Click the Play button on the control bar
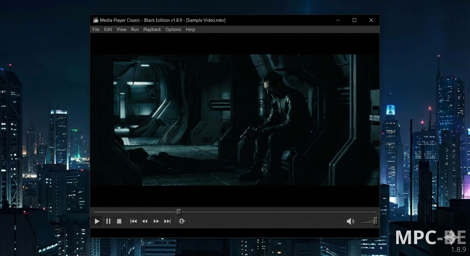Viewport: 470px width, 256px height. [97, 221]
